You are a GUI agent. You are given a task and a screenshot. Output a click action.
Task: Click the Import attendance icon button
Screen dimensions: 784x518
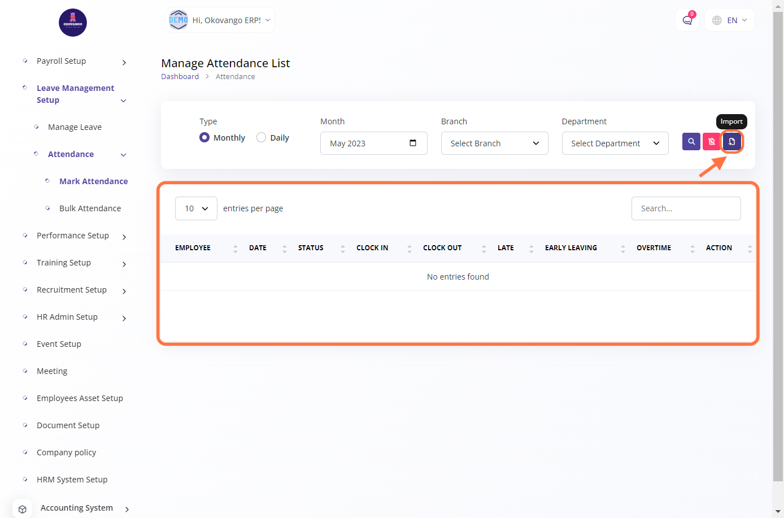pyautogui.click(x=731, y=142)
